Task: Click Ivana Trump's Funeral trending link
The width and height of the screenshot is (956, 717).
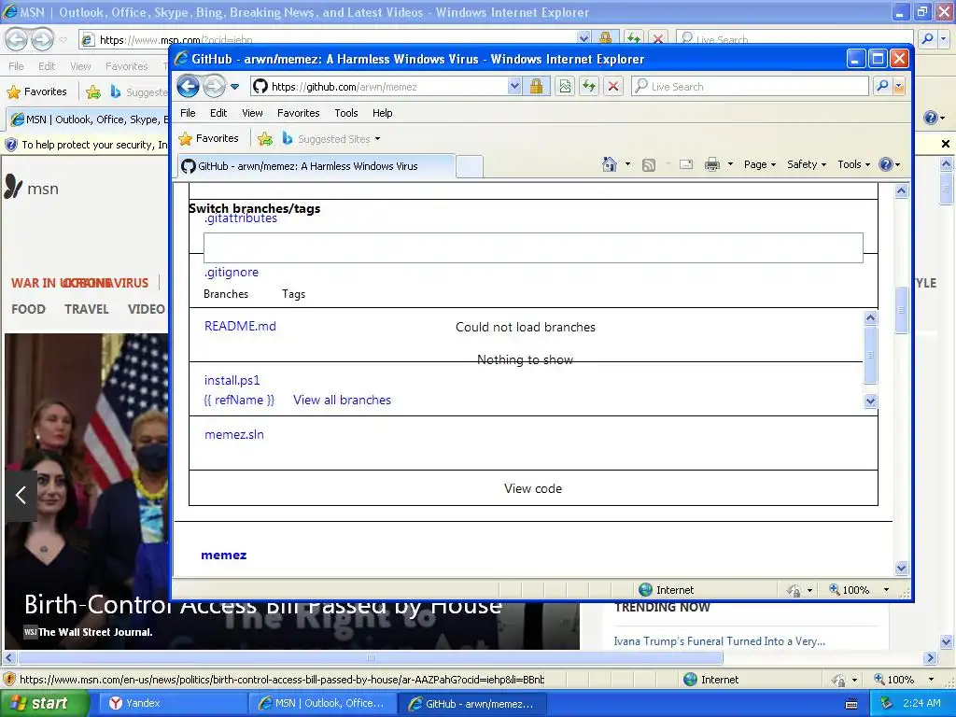Action: pyautogui.click(x=720, y=641)
